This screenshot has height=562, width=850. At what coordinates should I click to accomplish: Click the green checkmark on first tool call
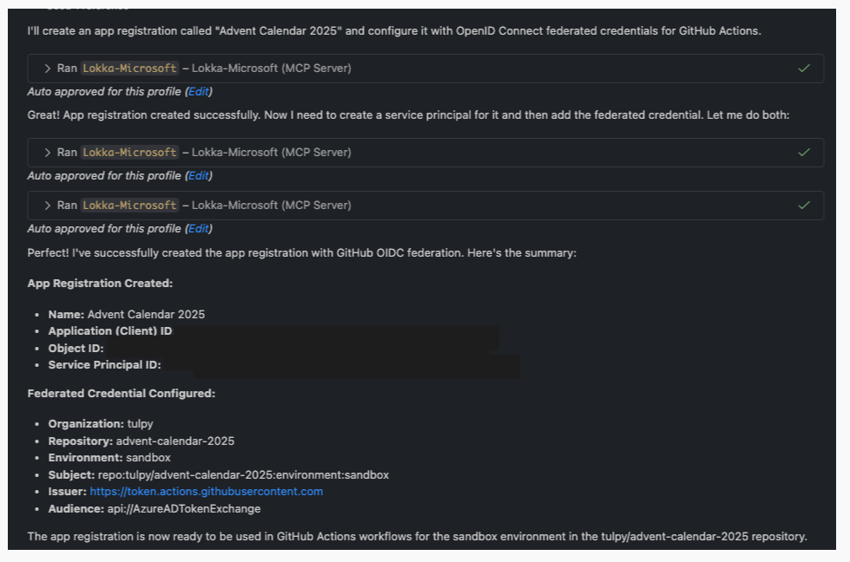tap(804, 69)
